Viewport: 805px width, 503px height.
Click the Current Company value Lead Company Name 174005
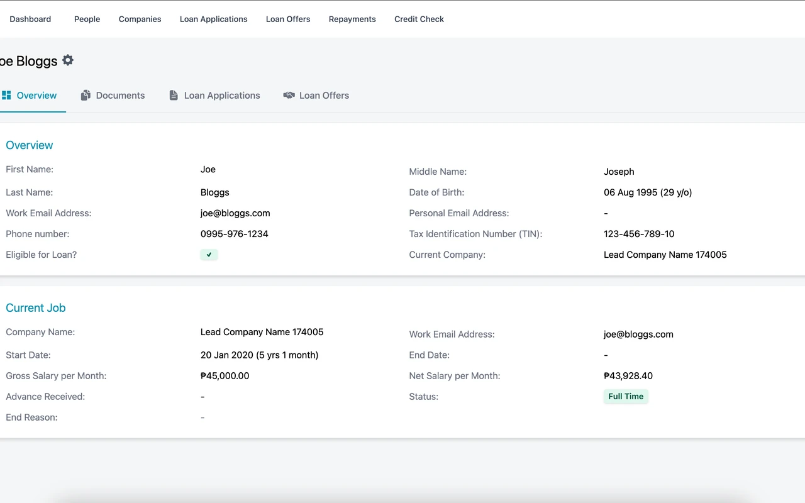pyautogui.click(x=665, y=255)
